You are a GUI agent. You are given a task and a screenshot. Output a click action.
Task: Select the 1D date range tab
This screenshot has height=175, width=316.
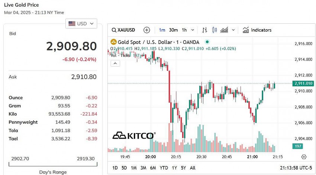[115, 168]
